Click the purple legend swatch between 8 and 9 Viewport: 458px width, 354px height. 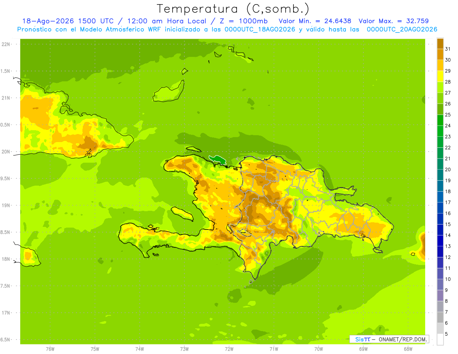[440, 296]
